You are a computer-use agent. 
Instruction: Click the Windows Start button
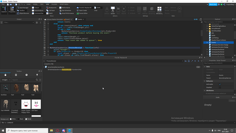coord(3,131)
